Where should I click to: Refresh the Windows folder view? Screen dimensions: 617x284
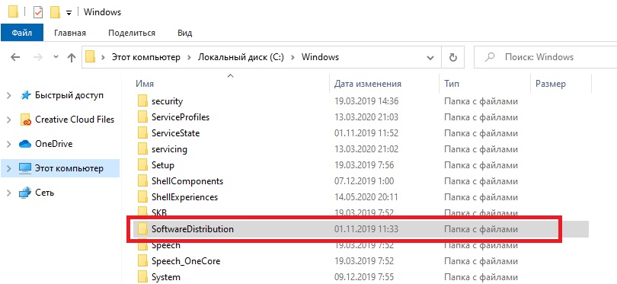[453, 57]
